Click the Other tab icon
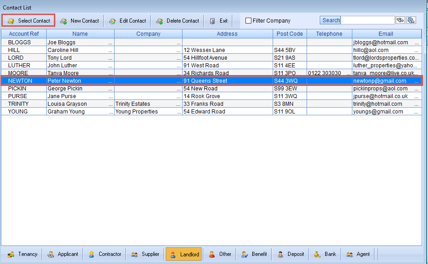428x264 pixels. pos(212,255)
